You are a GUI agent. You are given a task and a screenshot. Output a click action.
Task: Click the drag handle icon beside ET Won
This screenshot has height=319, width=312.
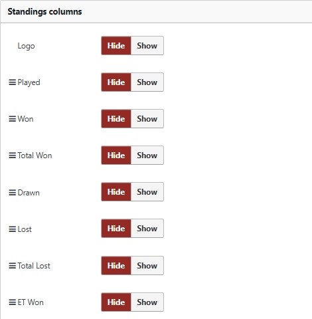(x=13, y=302)
